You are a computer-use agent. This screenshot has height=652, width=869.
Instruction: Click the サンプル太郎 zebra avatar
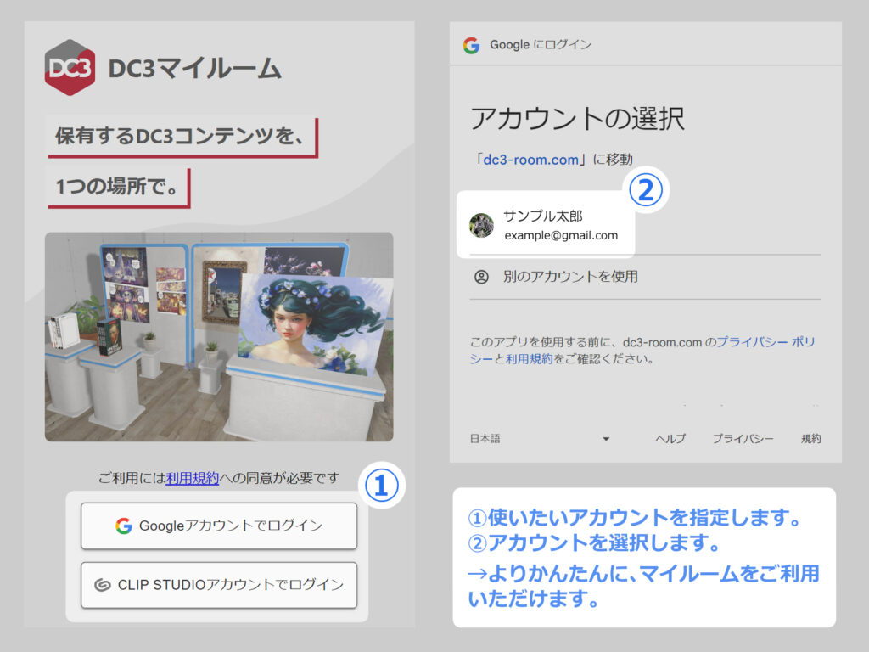(x=481, y=225)
